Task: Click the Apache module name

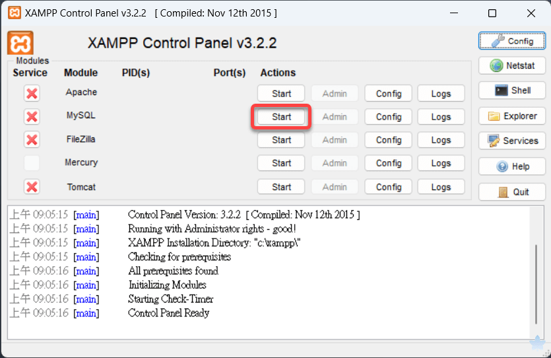Action: click(81, 92)
